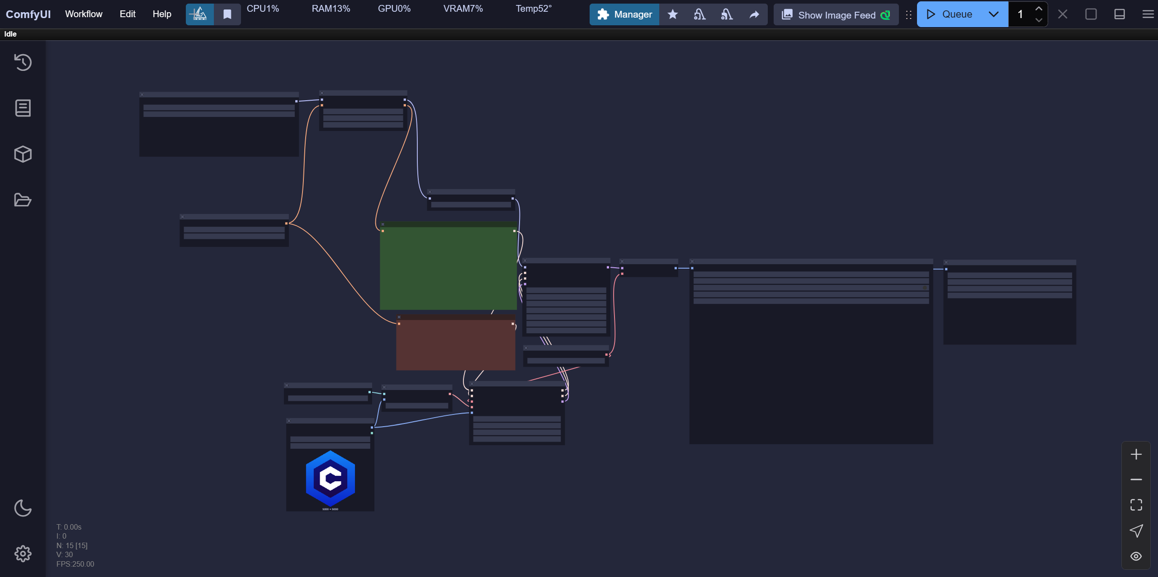Click Show Image Feed button
The height and width of the screenshot is (577, 1158).
836,15
